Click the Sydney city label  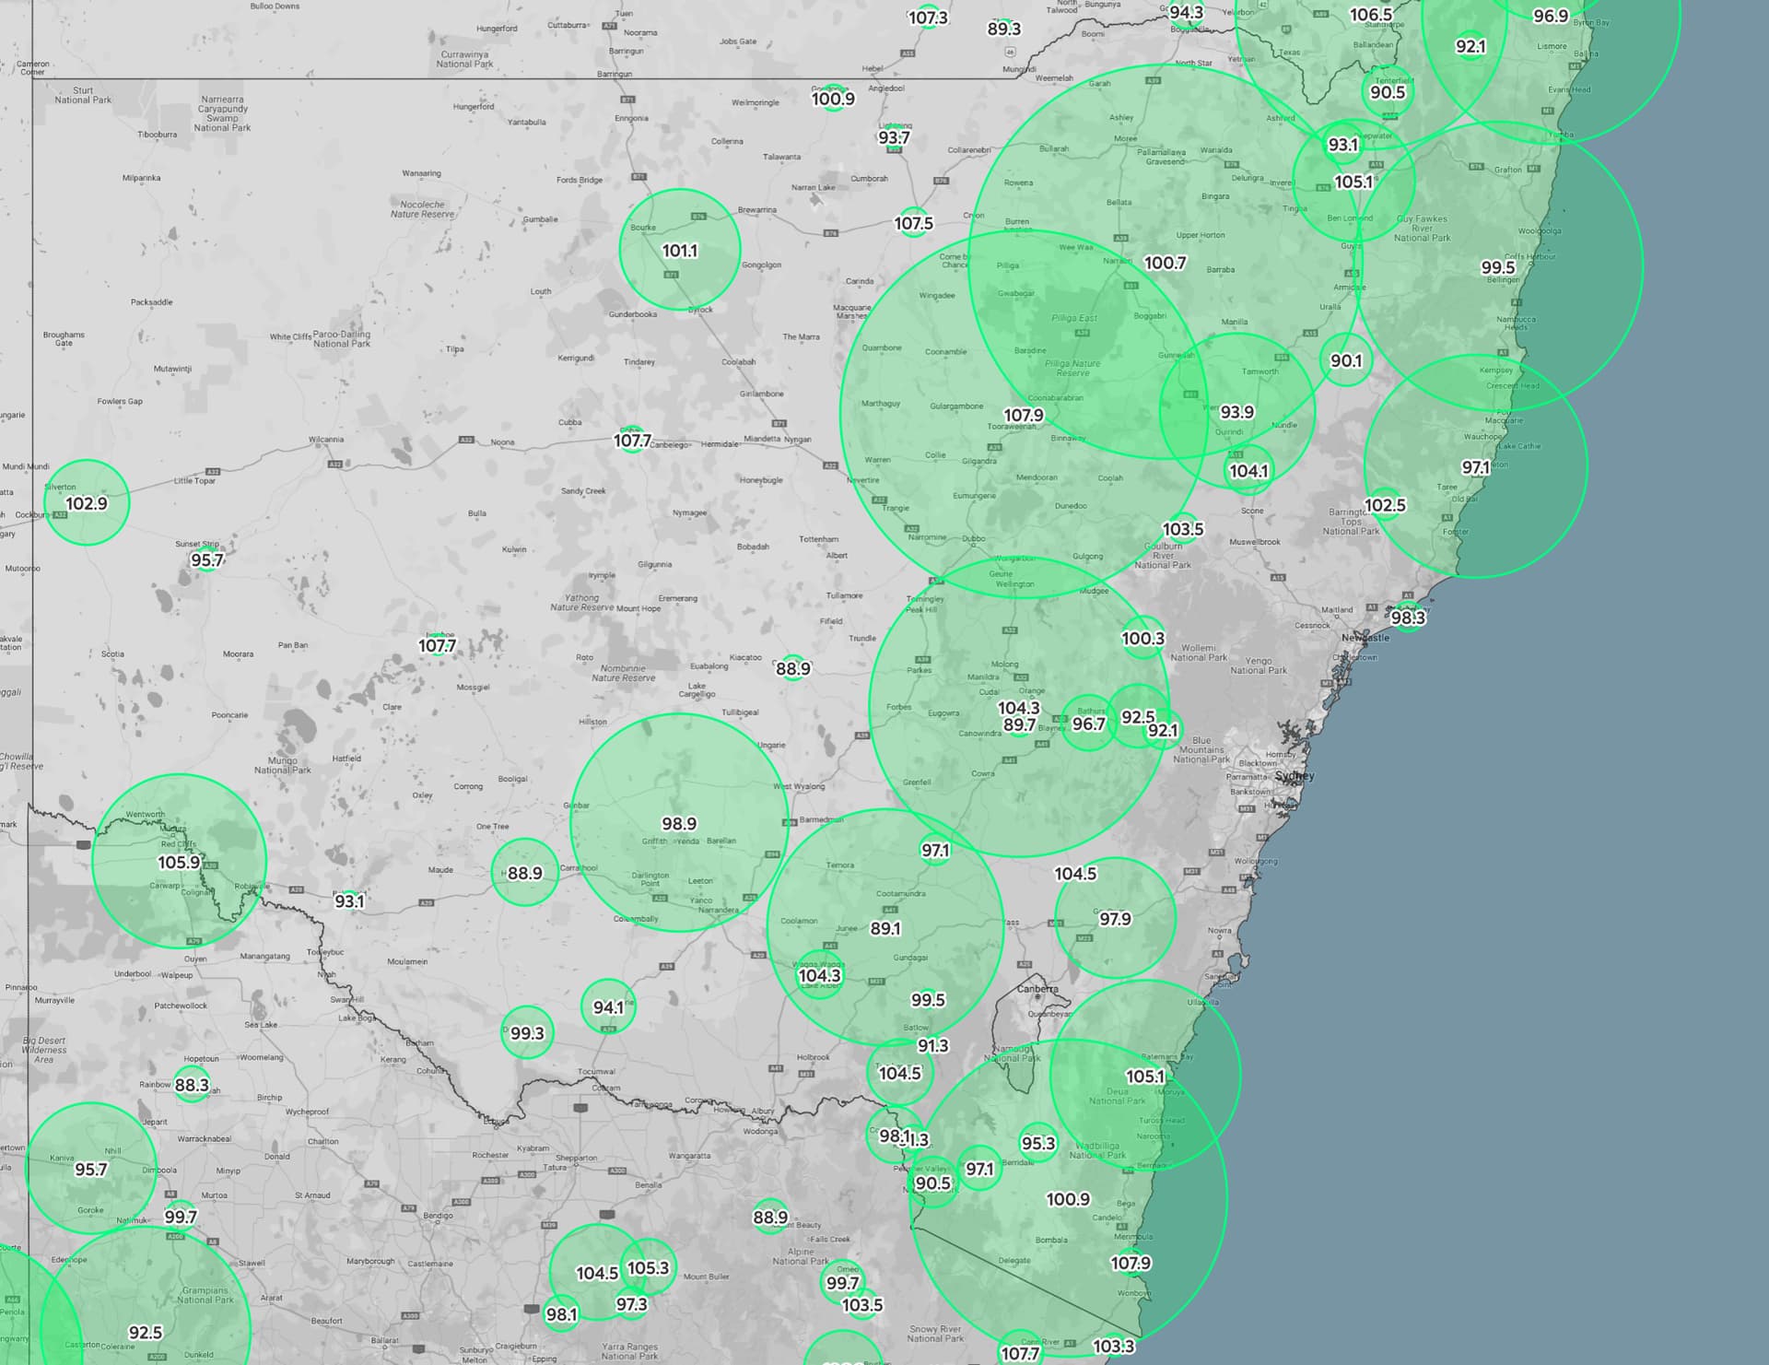[x=1295, y=776]
